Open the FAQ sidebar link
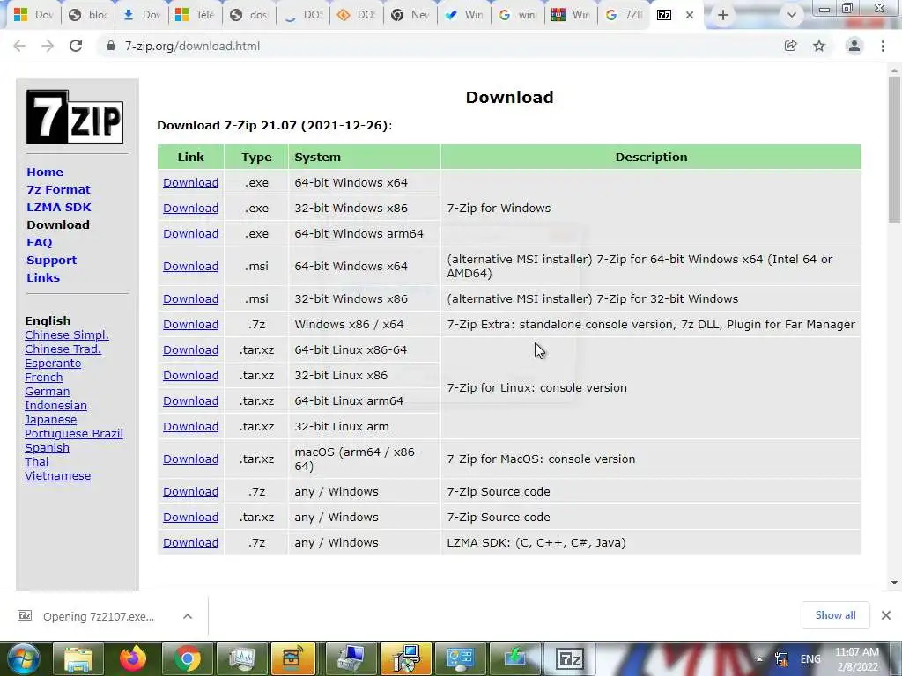 coord(39,243)
